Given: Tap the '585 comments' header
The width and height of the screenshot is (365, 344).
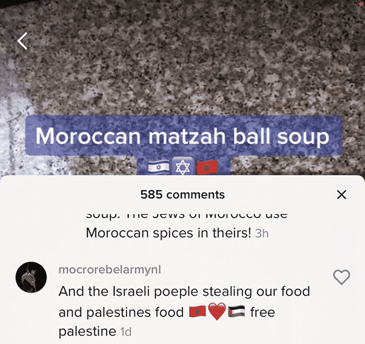Looking at the screenshot, I should [x=182, y=195].
